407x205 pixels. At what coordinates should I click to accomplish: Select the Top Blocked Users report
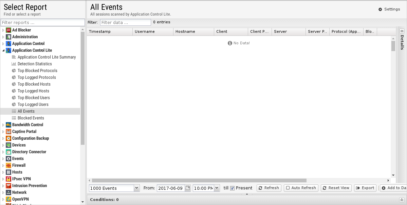[40, 97]
